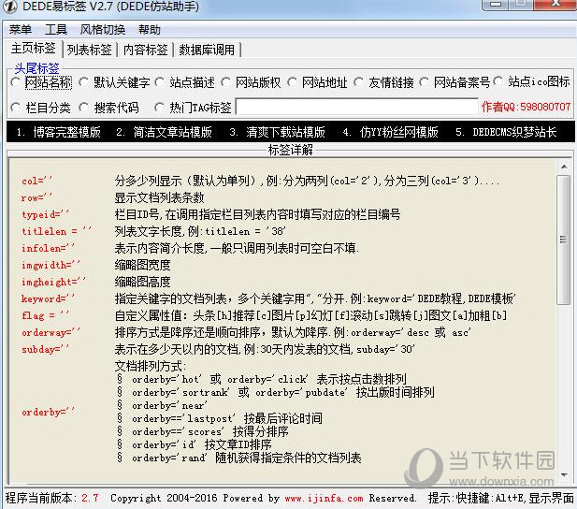Click the typeid='' tag entry
Image resolution: width=577 pixels, height=509 pixels.
pyautogui.click(x=45, y=214)
